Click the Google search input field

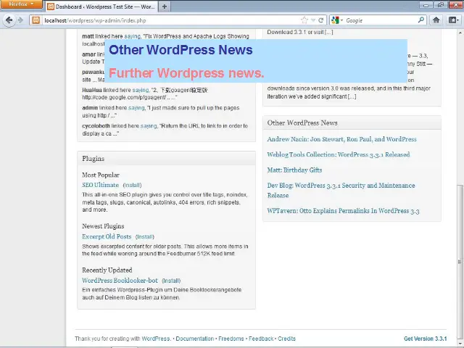pyautogui.click(x=380, y=20)
